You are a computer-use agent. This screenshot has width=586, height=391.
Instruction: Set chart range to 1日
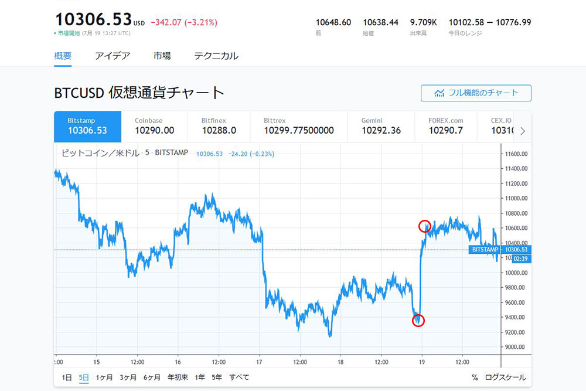(x=67, y=377)
